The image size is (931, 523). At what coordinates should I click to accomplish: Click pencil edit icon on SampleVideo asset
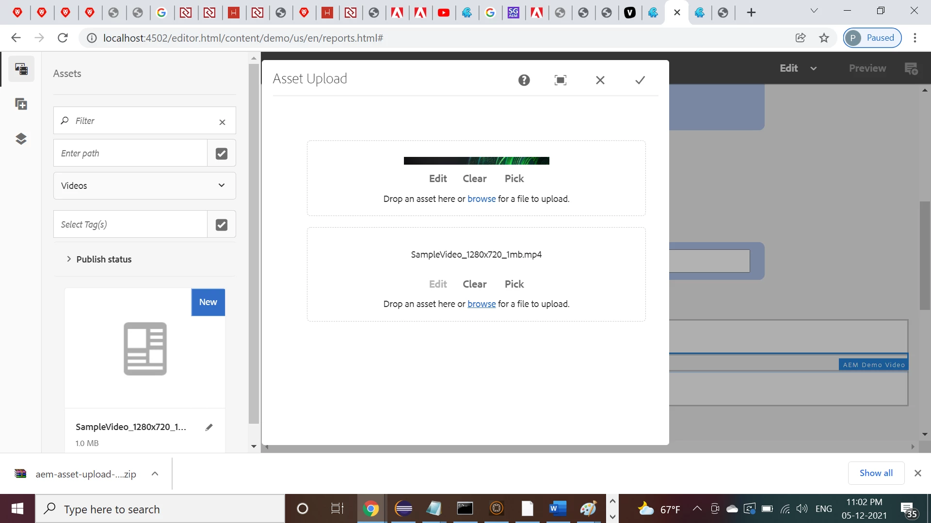pyautogui.click(x=209, y=427)
